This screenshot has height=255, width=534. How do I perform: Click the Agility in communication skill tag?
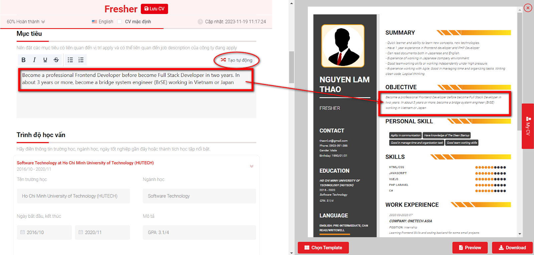pos(406,135)
